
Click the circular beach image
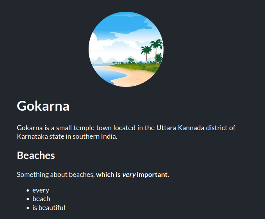point(126,49)
